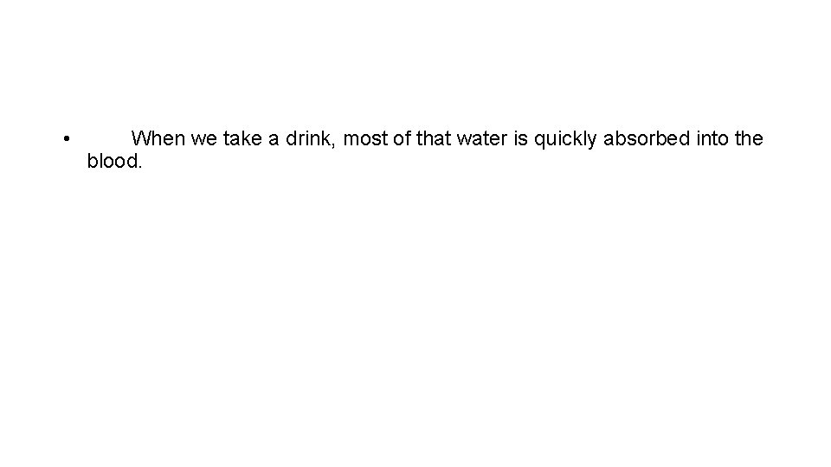Click the word "absorbed"
The width and height of the screenshot is (831, 467).
pyautogui.click(x=647, y=138)
